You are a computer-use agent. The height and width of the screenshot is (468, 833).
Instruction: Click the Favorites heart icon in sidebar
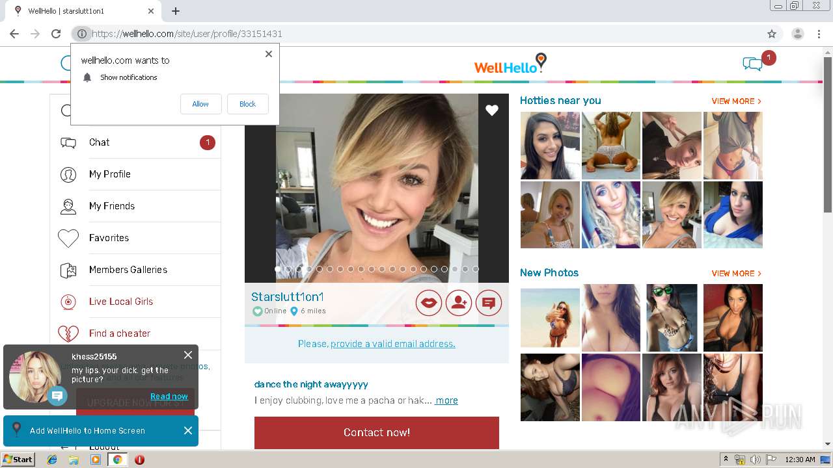68,238
